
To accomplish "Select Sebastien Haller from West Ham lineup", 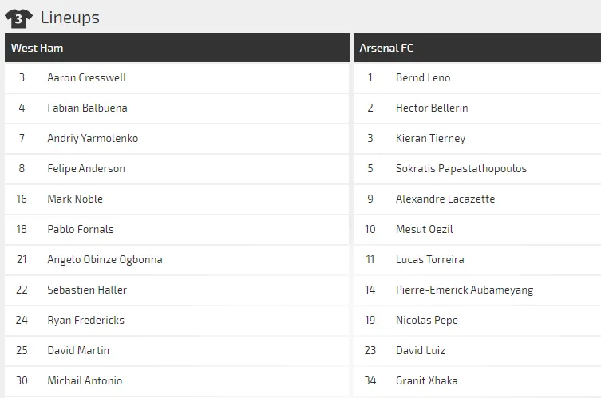I will tap(87, 290).
